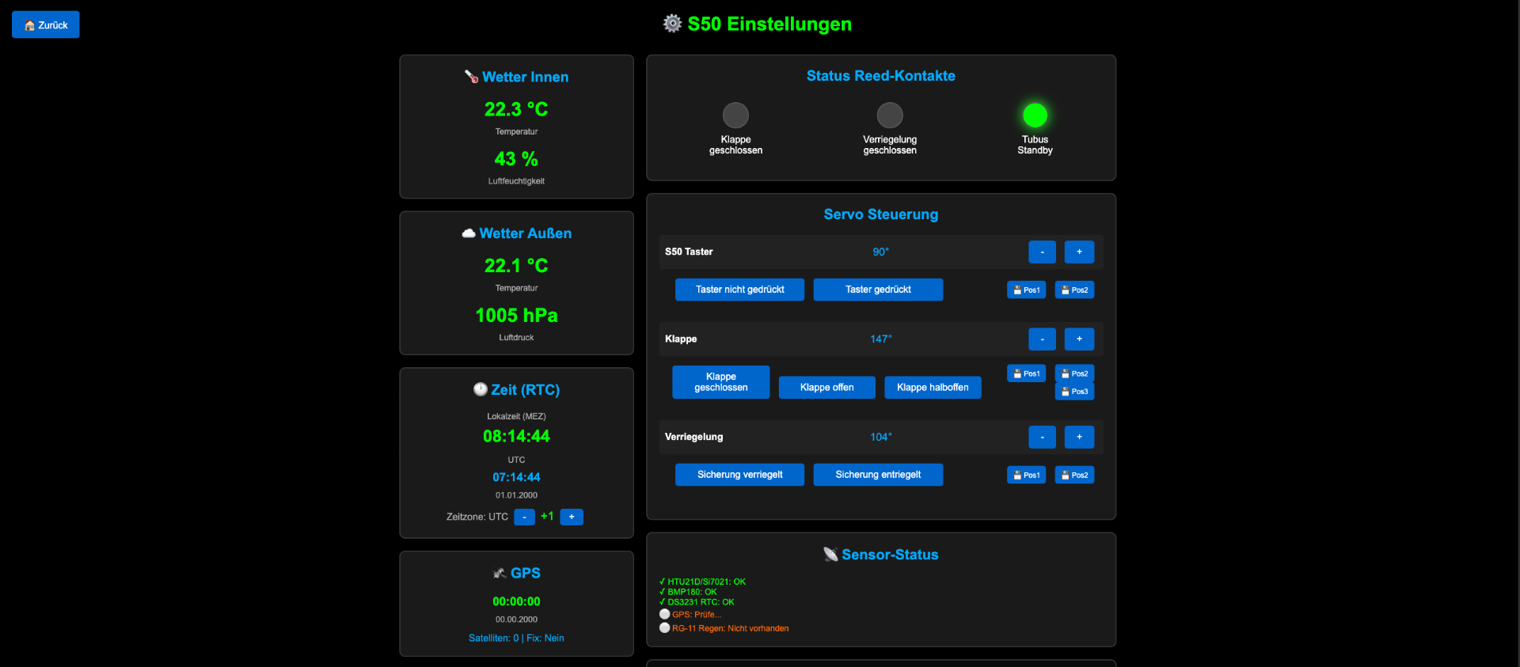Increase Klappe servo angle
1520x667 pixels.
tap(1079, 339)
